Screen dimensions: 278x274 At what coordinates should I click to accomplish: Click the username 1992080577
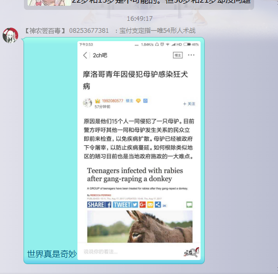[112, 101]
